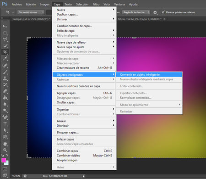Choose Ocultar capas
The image size is (206, 179).
pyautogui.click(x=84, y=102)
